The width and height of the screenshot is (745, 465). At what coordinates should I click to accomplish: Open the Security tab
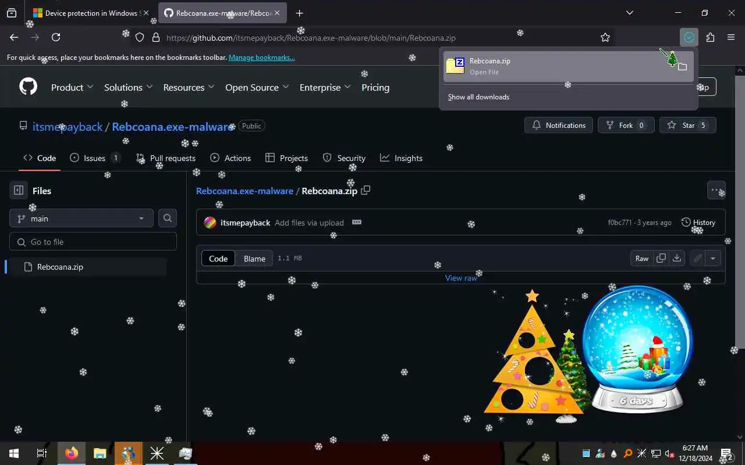(344, 158)
